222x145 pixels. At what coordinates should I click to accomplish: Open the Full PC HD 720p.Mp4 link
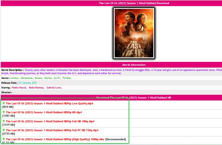click(52, 130)
